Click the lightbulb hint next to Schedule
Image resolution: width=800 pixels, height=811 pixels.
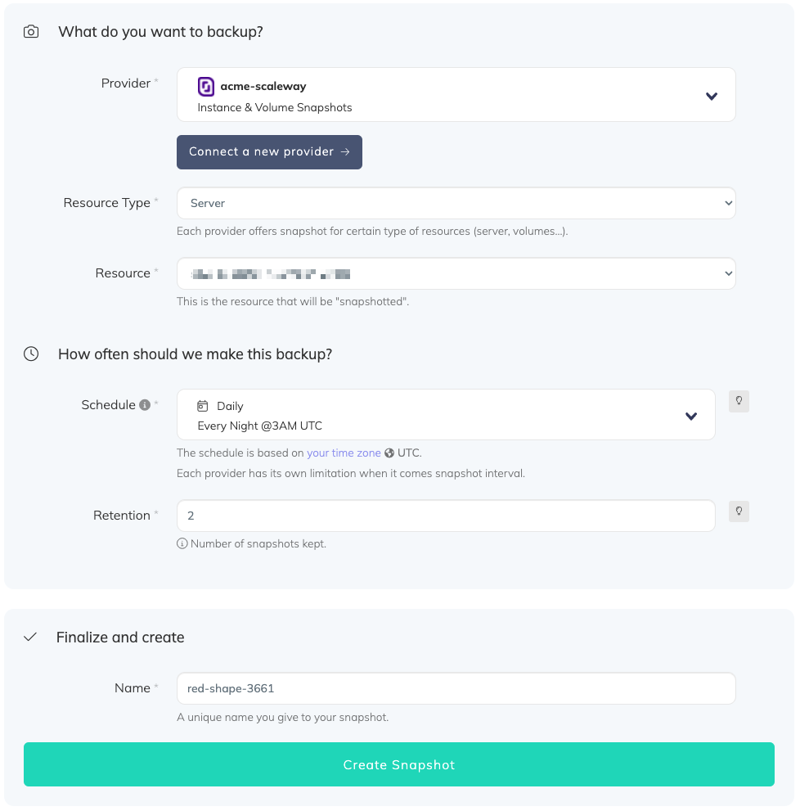[x=739, y=401]
